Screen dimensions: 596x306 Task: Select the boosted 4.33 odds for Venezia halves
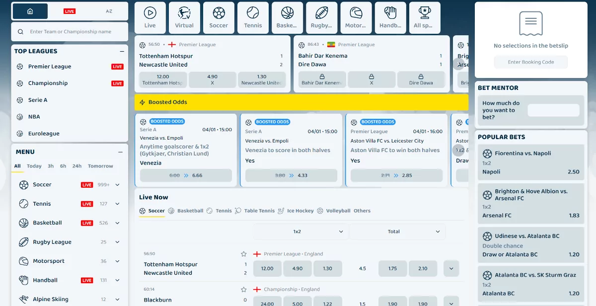point(291,175)
